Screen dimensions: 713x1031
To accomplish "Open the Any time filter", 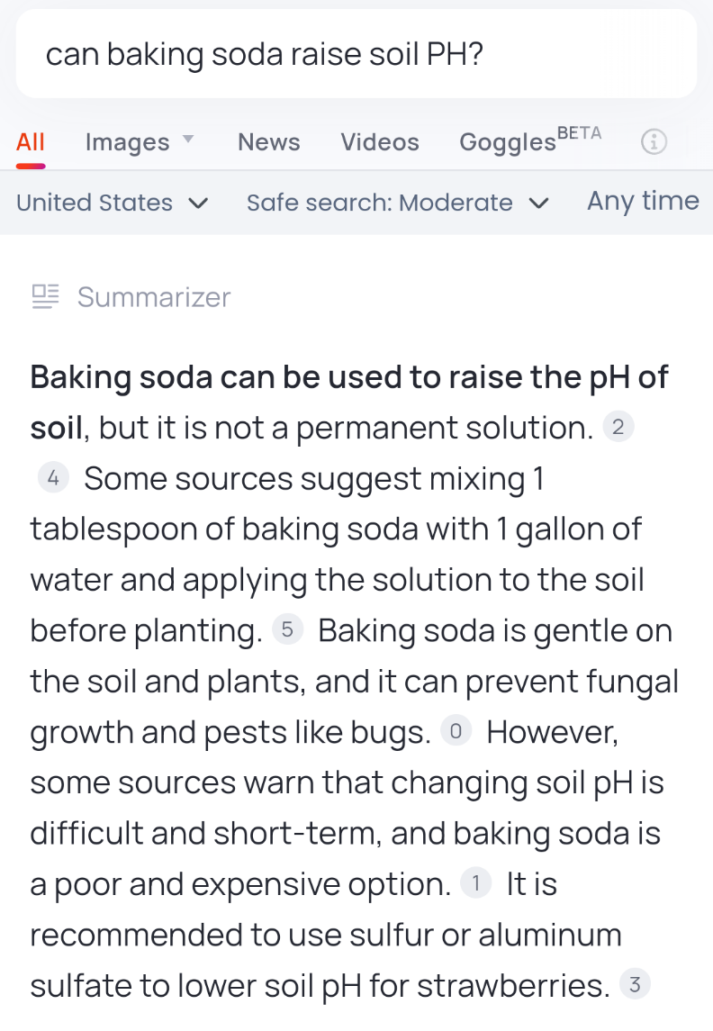I will point(643,201).
